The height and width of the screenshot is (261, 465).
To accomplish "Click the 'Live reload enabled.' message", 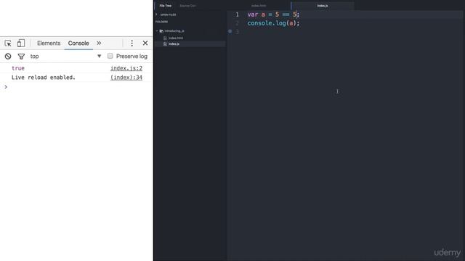I will (x=44, y=78).
